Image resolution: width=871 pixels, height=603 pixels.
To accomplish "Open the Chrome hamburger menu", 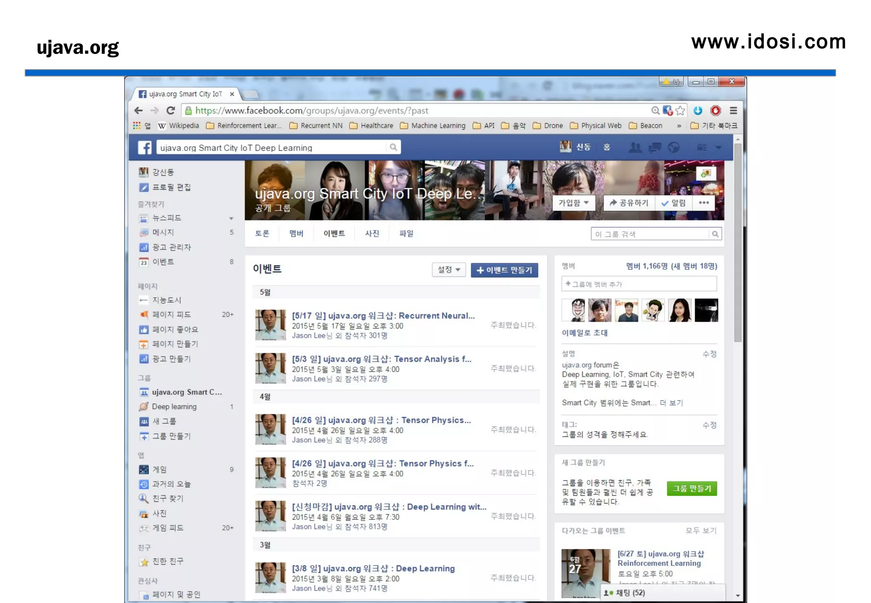I will point(733,111).
